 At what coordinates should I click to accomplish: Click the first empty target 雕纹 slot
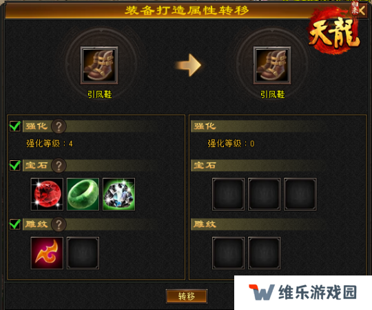(228, 253)
